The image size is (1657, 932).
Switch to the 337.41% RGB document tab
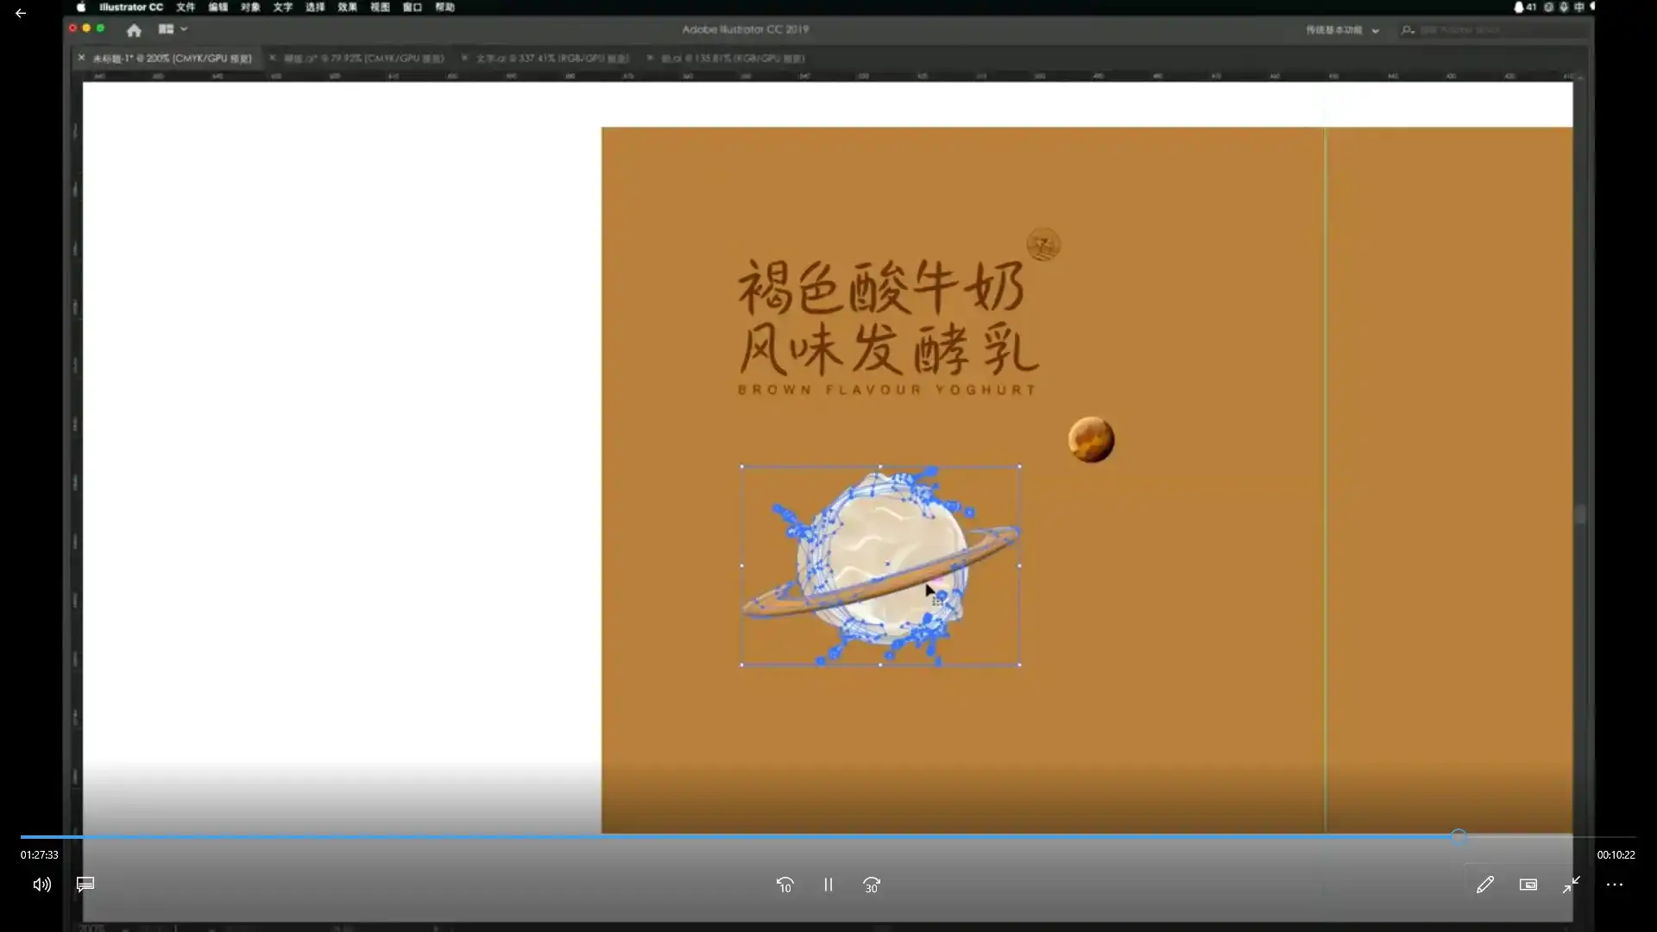click(552, 59)
